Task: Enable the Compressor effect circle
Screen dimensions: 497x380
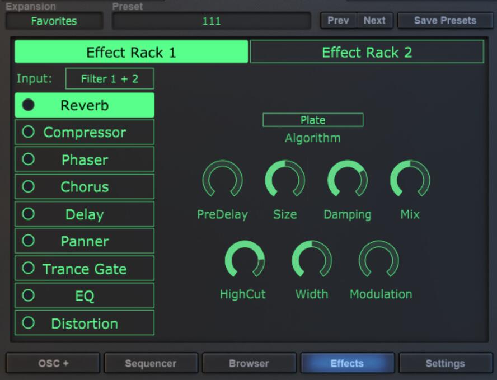Action: click(28, 132)
